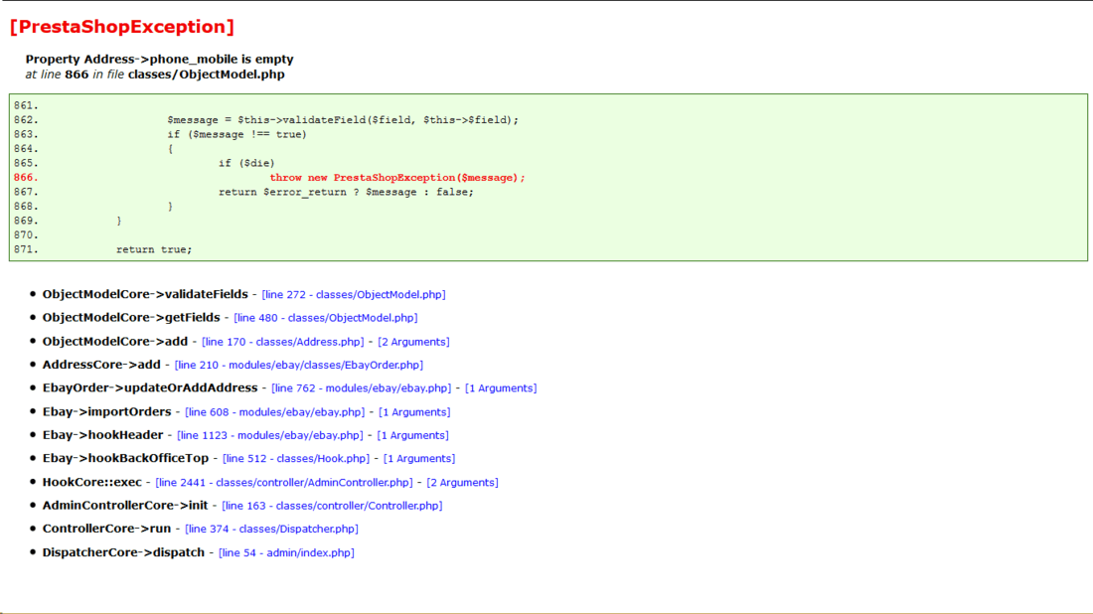Screen dimensions: 1093x614
Task: Open link line 163 - classes/controller/Controller.php
Action: 332,506
